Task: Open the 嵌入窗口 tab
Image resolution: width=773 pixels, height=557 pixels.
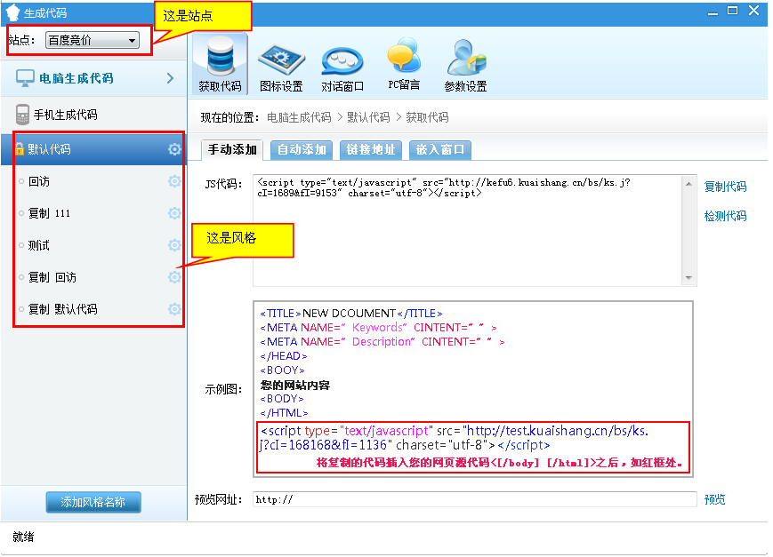Action: coord(440,149)
